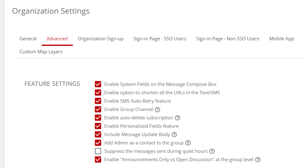Uncheck Add Admin as a contact checkbox
The image size is (304, 168).
click(98, 143)
